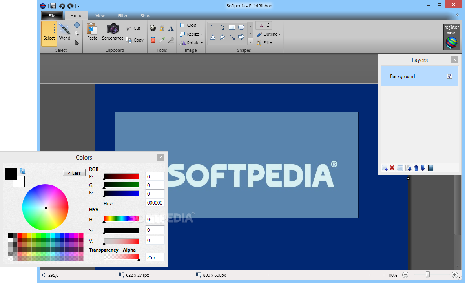The width and height of the screenshot is (465, 283).
Task: Pick the paint bucket tool in Tools
Action: coord(162,28)
